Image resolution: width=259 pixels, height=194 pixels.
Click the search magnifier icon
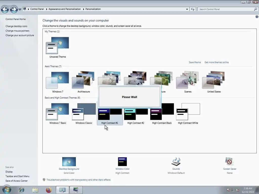tap(255, 9)
